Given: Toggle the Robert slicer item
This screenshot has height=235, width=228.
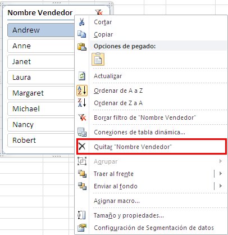Looking at the screenshot, I should point(41,140).
